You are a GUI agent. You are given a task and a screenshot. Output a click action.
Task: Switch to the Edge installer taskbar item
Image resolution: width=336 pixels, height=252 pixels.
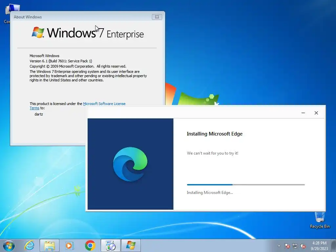tap(111, 245)
